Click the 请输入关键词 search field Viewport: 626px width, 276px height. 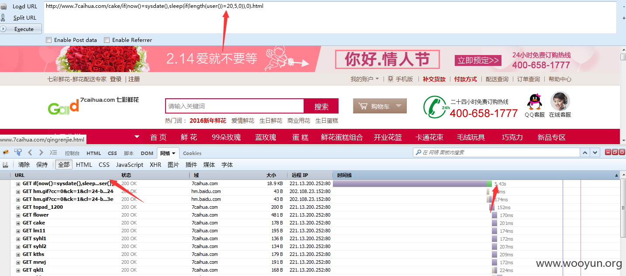pyautogui.click(x=235, y=106)
